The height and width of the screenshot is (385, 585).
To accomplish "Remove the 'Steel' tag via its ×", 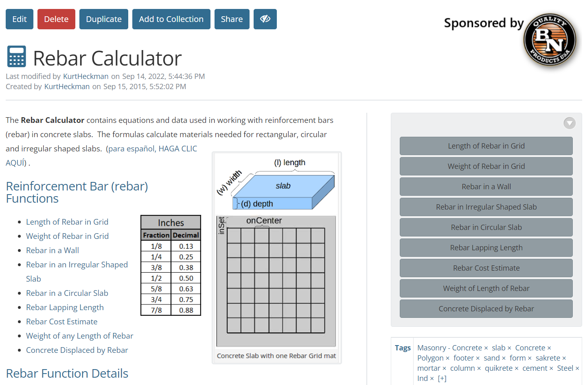I will pos(577,368).
